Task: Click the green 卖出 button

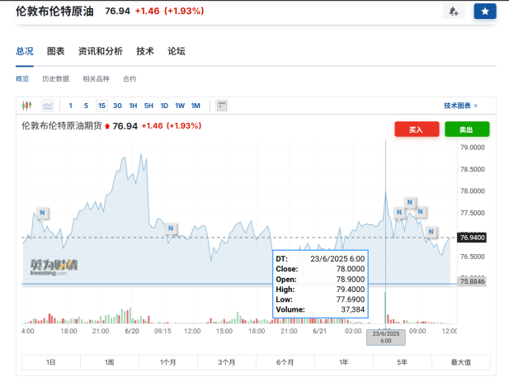Action: pos(467,130)
